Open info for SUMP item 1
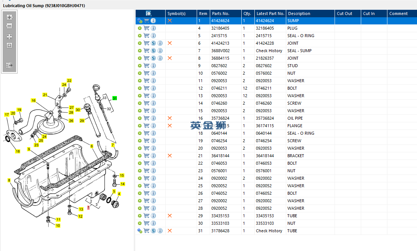The image size is (417, 251). coord(153,21)
